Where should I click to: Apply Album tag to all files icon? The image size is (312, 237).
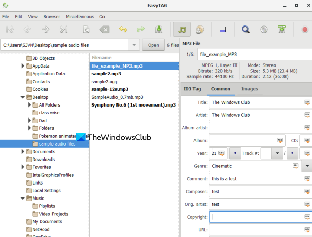click(280, 140)
